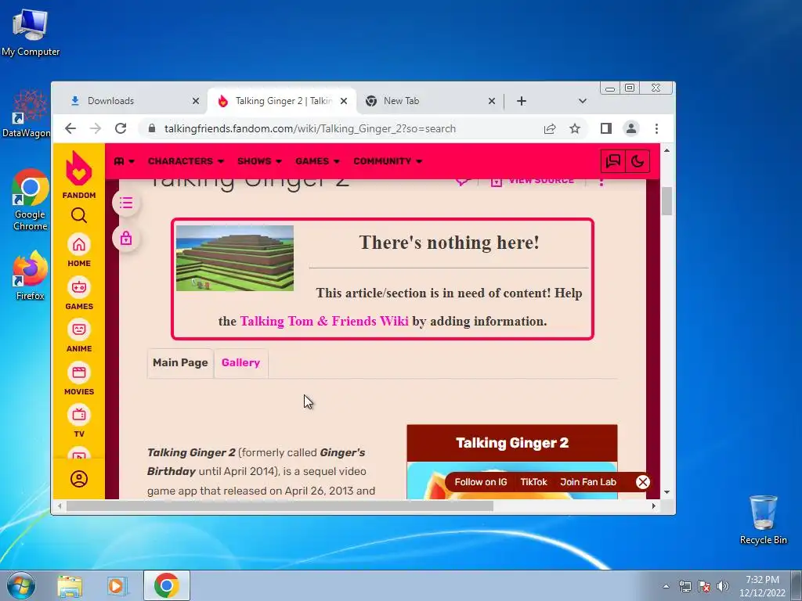Image resolution: width=802 pixels, height=601 pixels.
Task: Click the volume speaker tray icon
Action: point(723,586)
